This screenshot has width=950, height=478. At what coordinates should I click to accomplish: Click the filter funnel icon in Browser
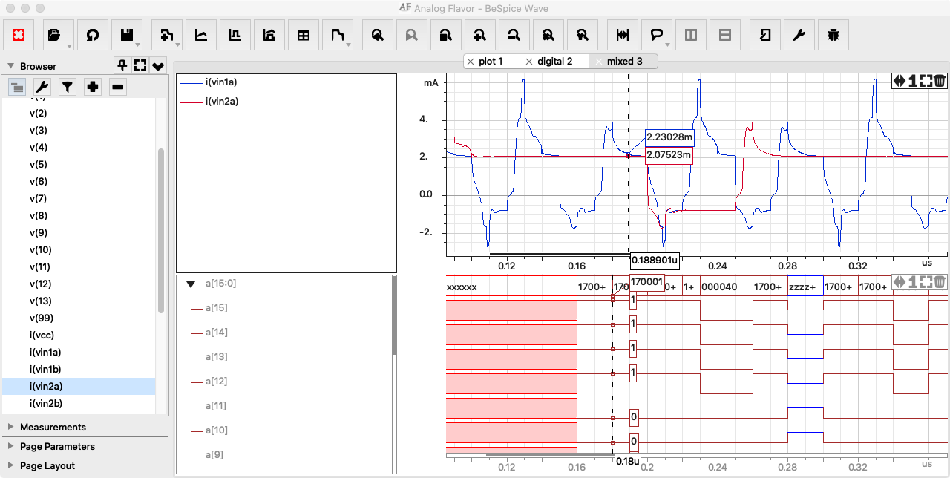click(x=68, y=88)
